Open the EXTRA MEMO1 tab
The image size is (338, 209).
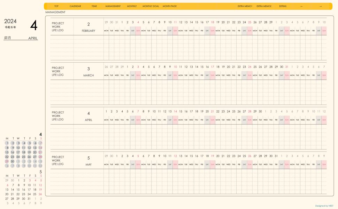click(245, 6)
